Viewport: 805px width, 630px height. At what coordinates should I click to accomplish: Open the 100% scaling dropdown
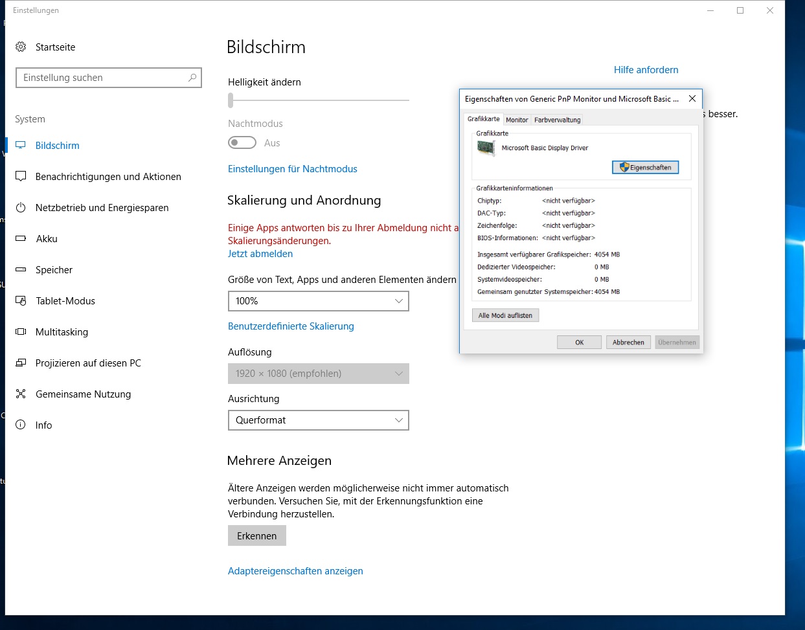pyautogui.click(x=319, y=301)
